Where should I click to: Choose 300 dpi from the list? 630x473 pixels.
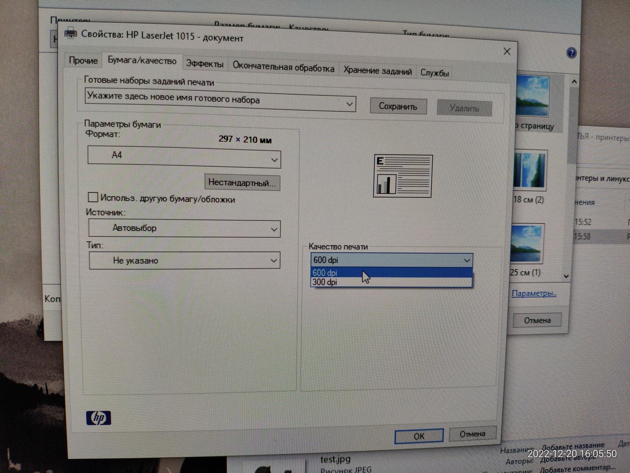pyautogui.click(x=391, y=282)
